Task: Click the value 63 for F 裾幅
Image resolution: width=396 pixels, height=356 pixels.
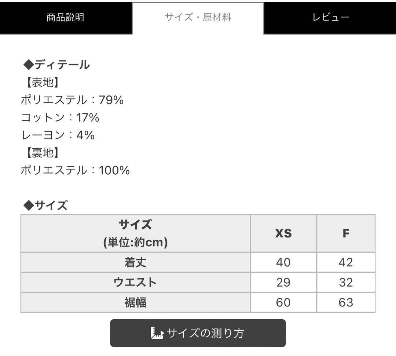Action: (345, 302)
